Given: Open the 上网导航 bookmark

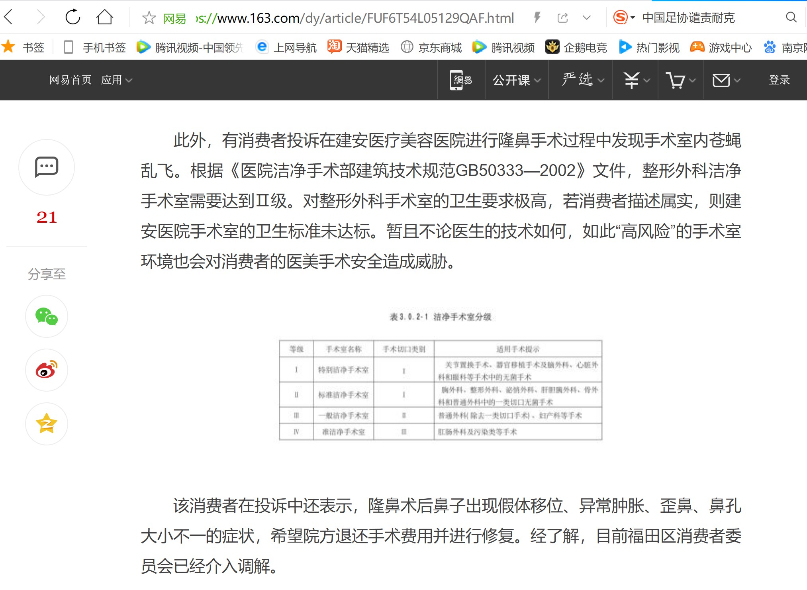Looking at the screenshot, I should pos(286,47).
